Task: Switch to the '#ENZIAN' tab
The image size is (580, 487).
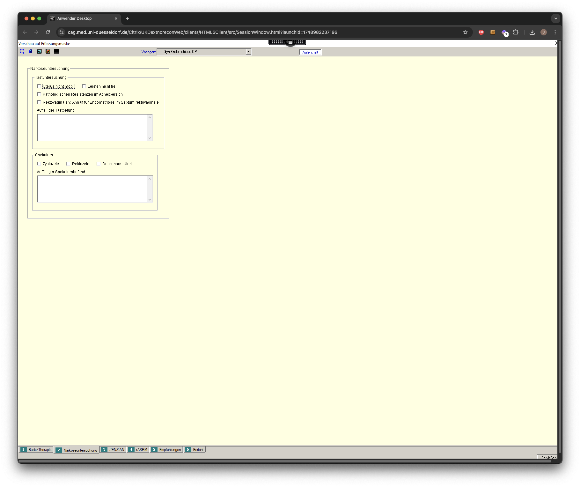Action: click(x=113, y=450)
